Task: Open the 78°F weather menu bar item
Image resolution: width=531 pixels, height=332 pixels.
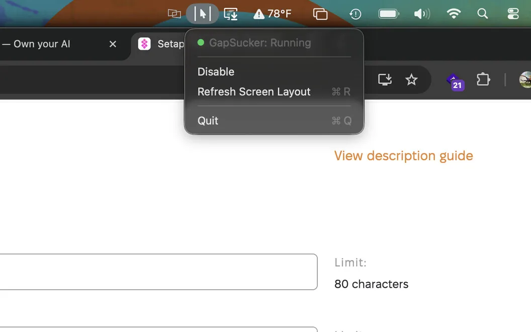Action: pos(272,14)
